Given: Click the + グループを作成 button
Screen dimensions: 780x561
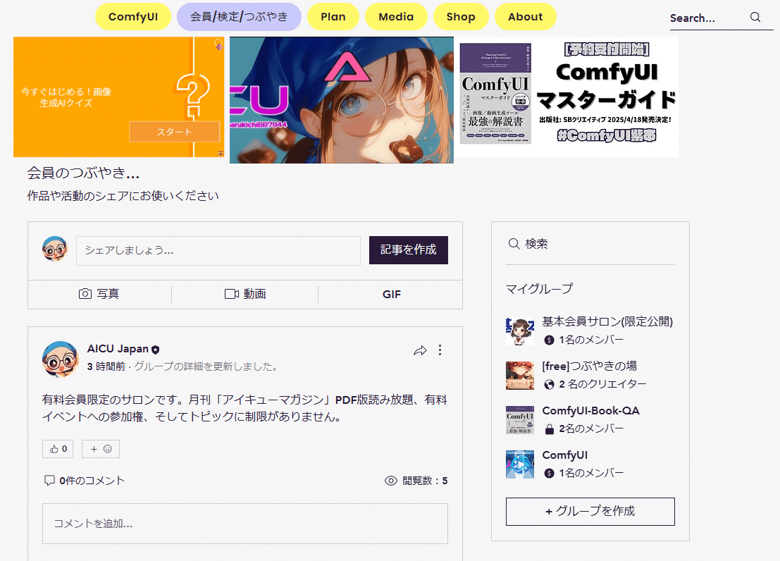Looking at the screenshot, I should click(590, 511).
